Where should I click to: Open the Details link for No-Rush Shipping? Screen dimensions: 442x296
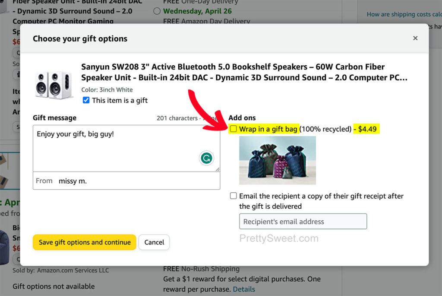(x=244, y=289)
